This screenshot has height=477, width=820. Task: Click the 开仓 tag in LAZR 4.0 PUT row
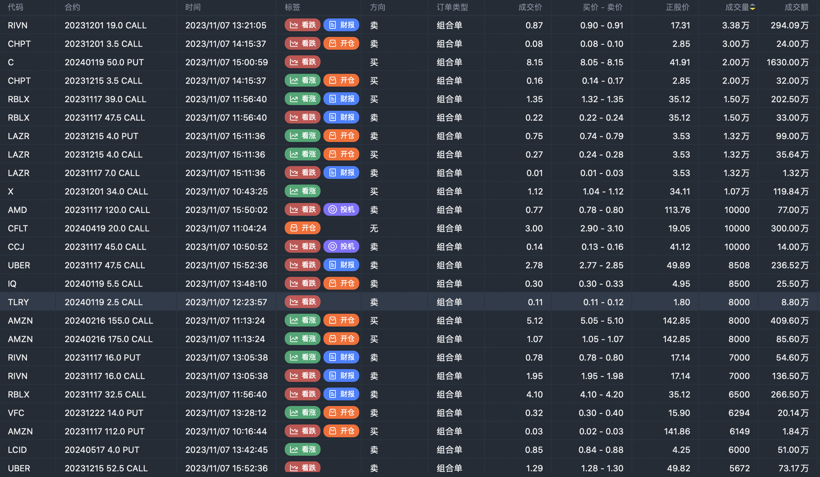pyautogui.click(x=341, y=136)
